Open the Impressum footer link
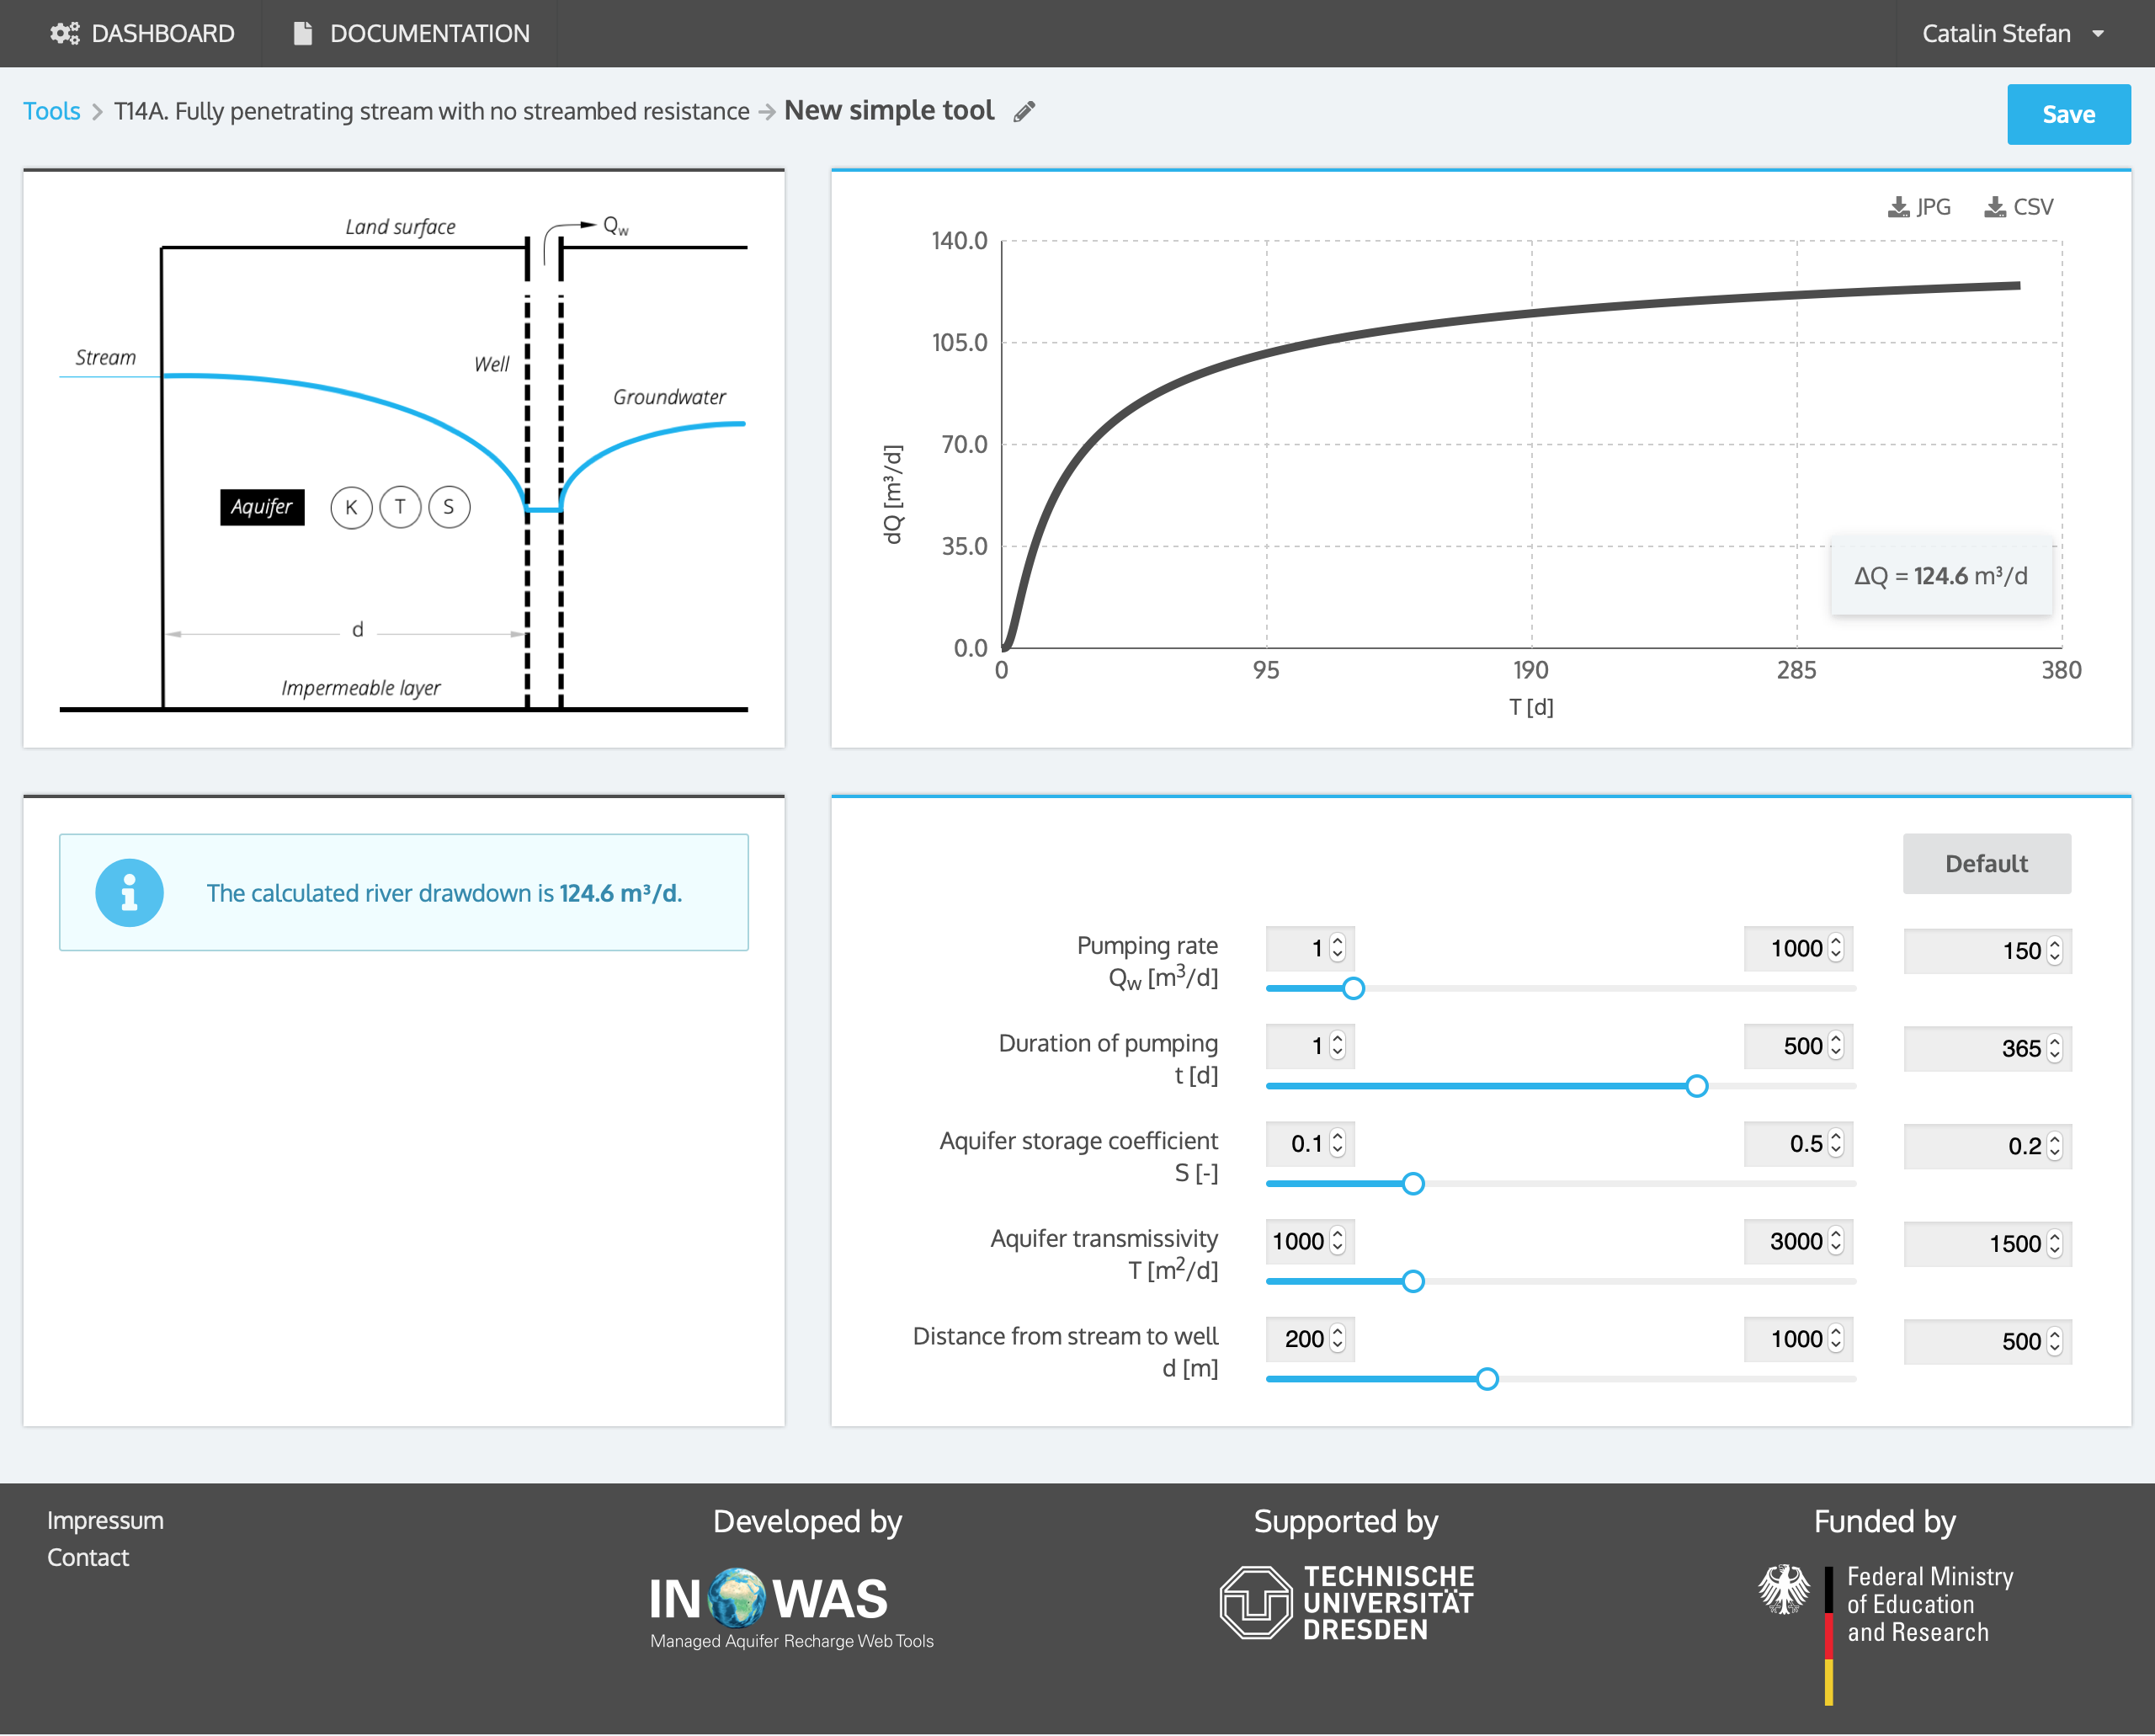The height and width of the screenshot is (1736, 2155). coord(105,1520)
